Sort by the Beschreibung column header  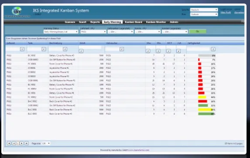point(56,43)
